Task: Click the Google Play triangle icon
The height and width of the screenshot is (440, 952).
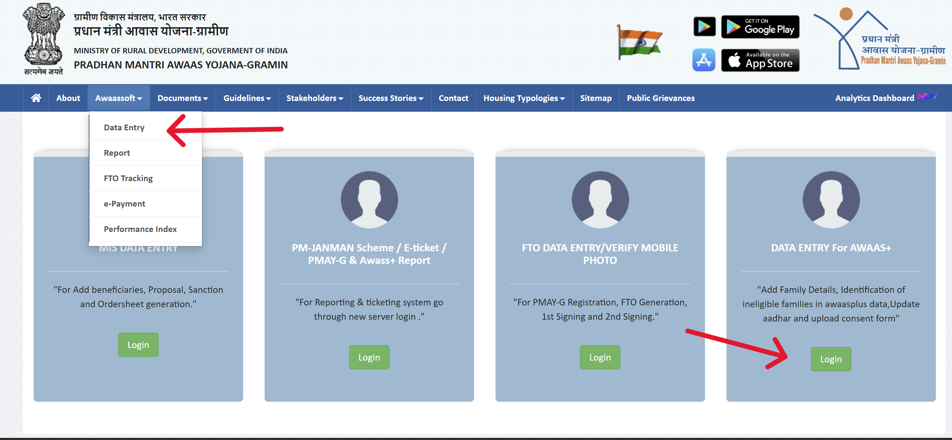Action: 704,26
